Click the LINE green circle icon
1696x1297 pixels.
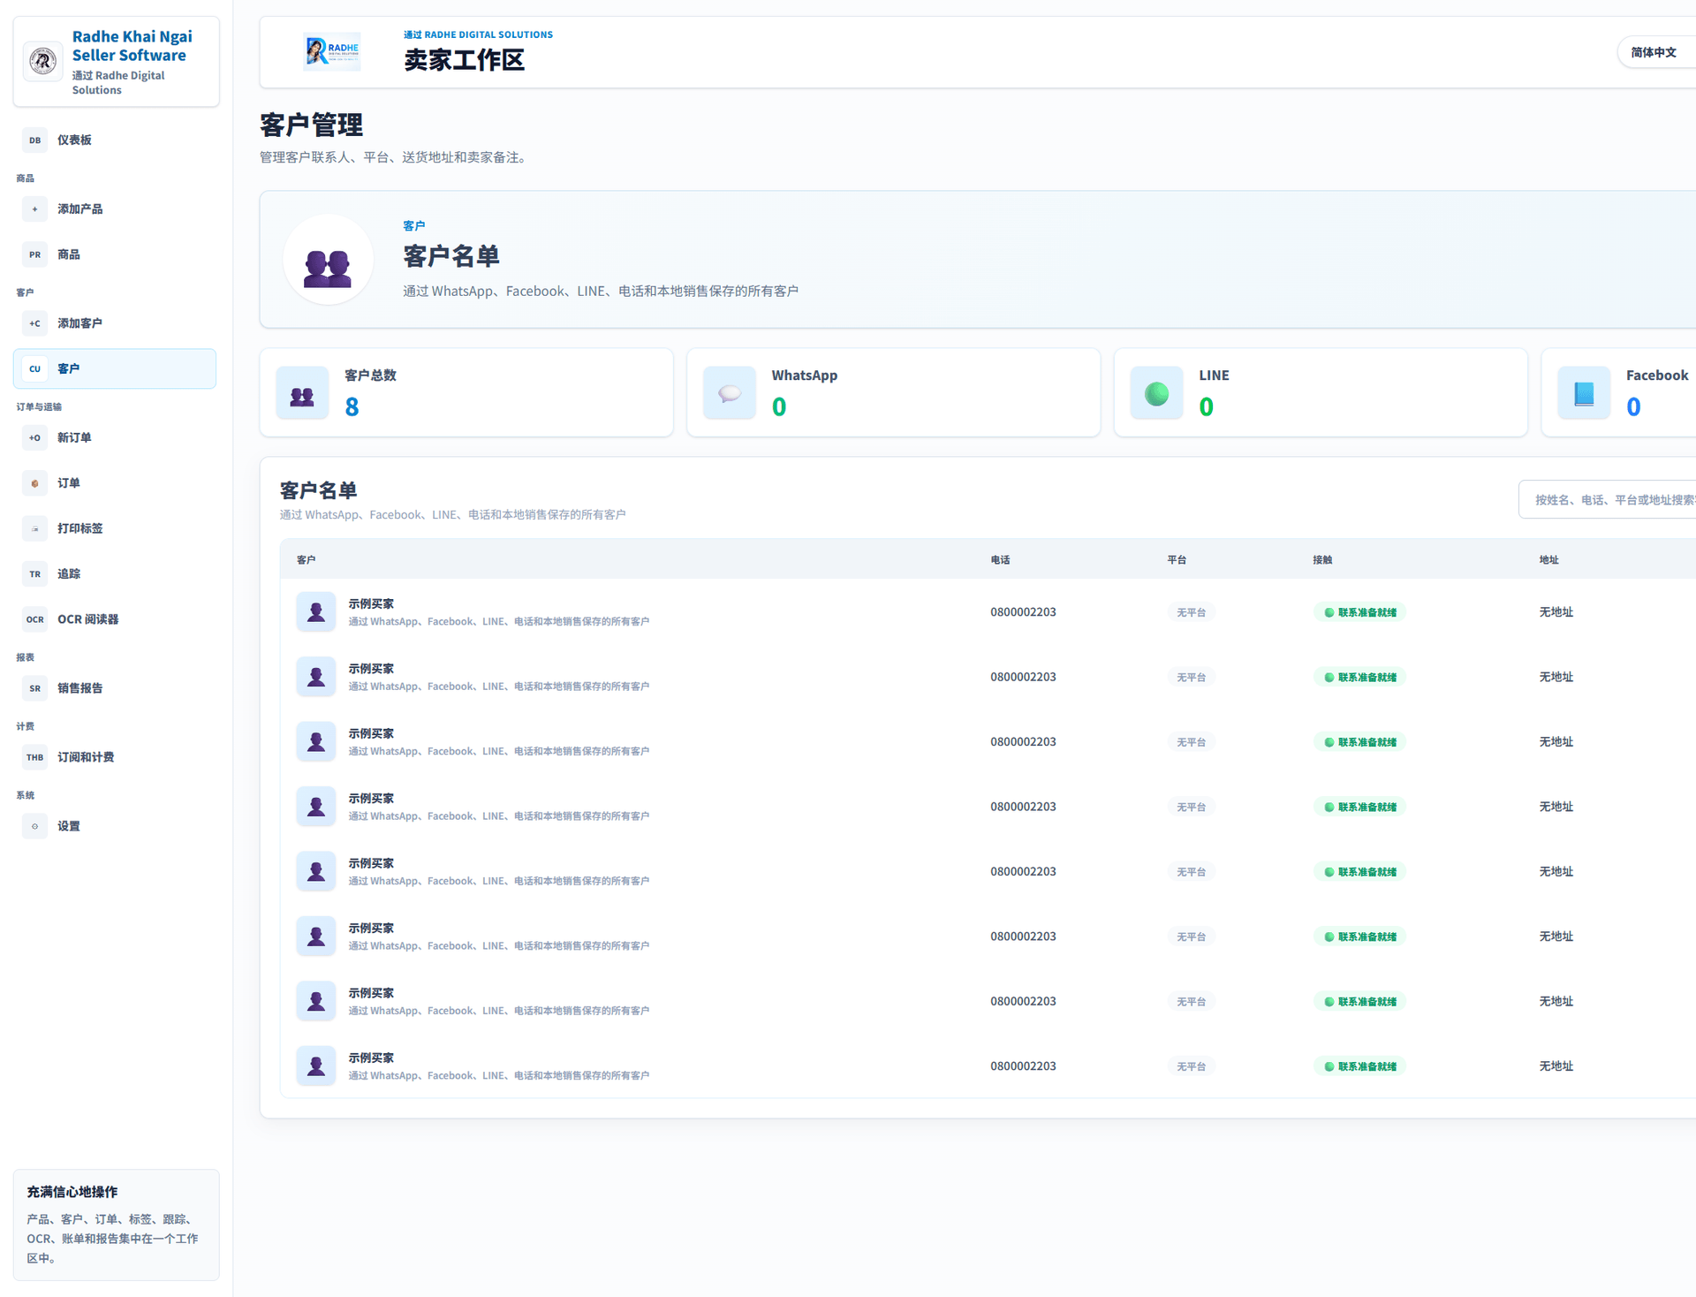[x=1156, y=393]
